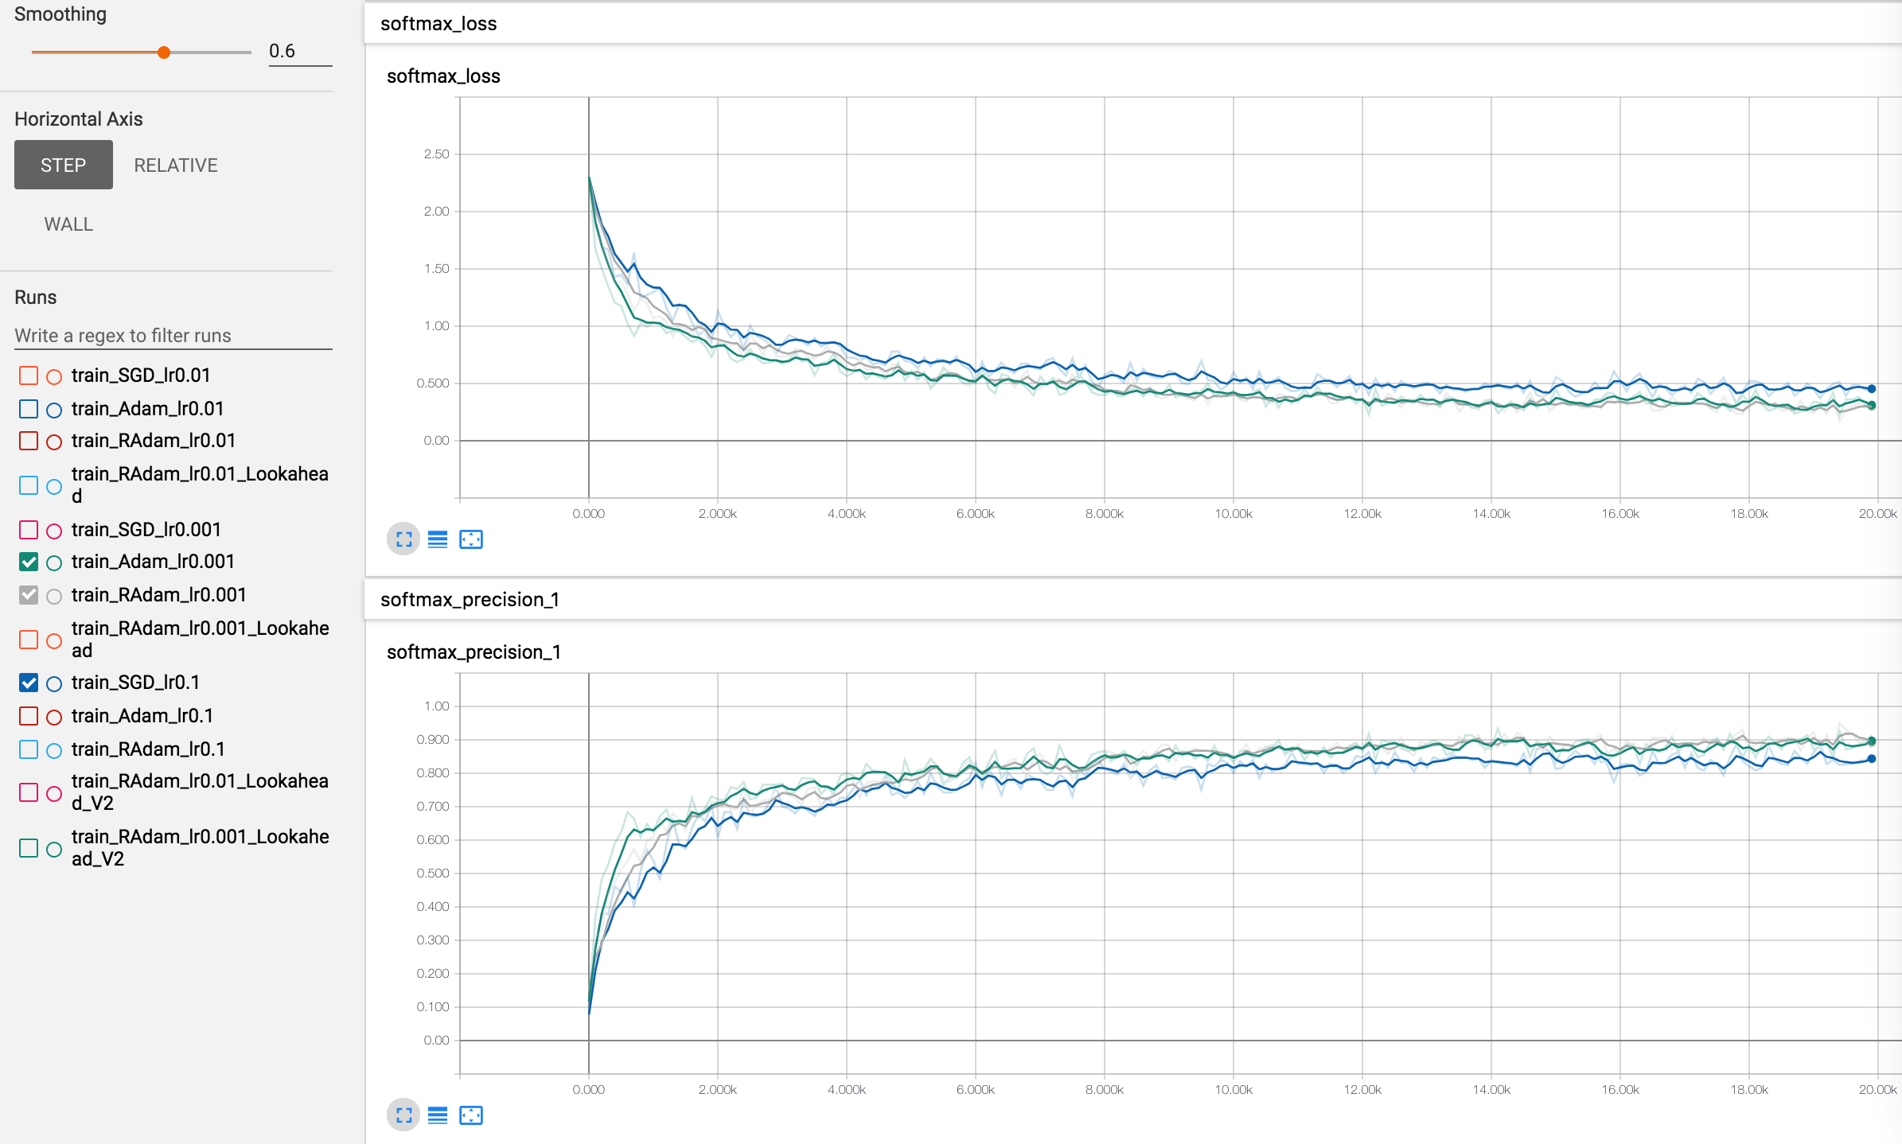Fit domain to data on softmax_loss chart
The width and height of the screenshot is (1902, 1144).
471,539
